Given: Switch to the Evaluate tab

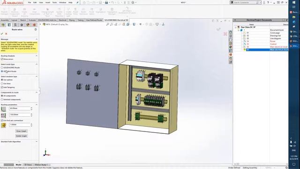Looking at the screenshot, I should pyautogui.click(x=32, y=20).
